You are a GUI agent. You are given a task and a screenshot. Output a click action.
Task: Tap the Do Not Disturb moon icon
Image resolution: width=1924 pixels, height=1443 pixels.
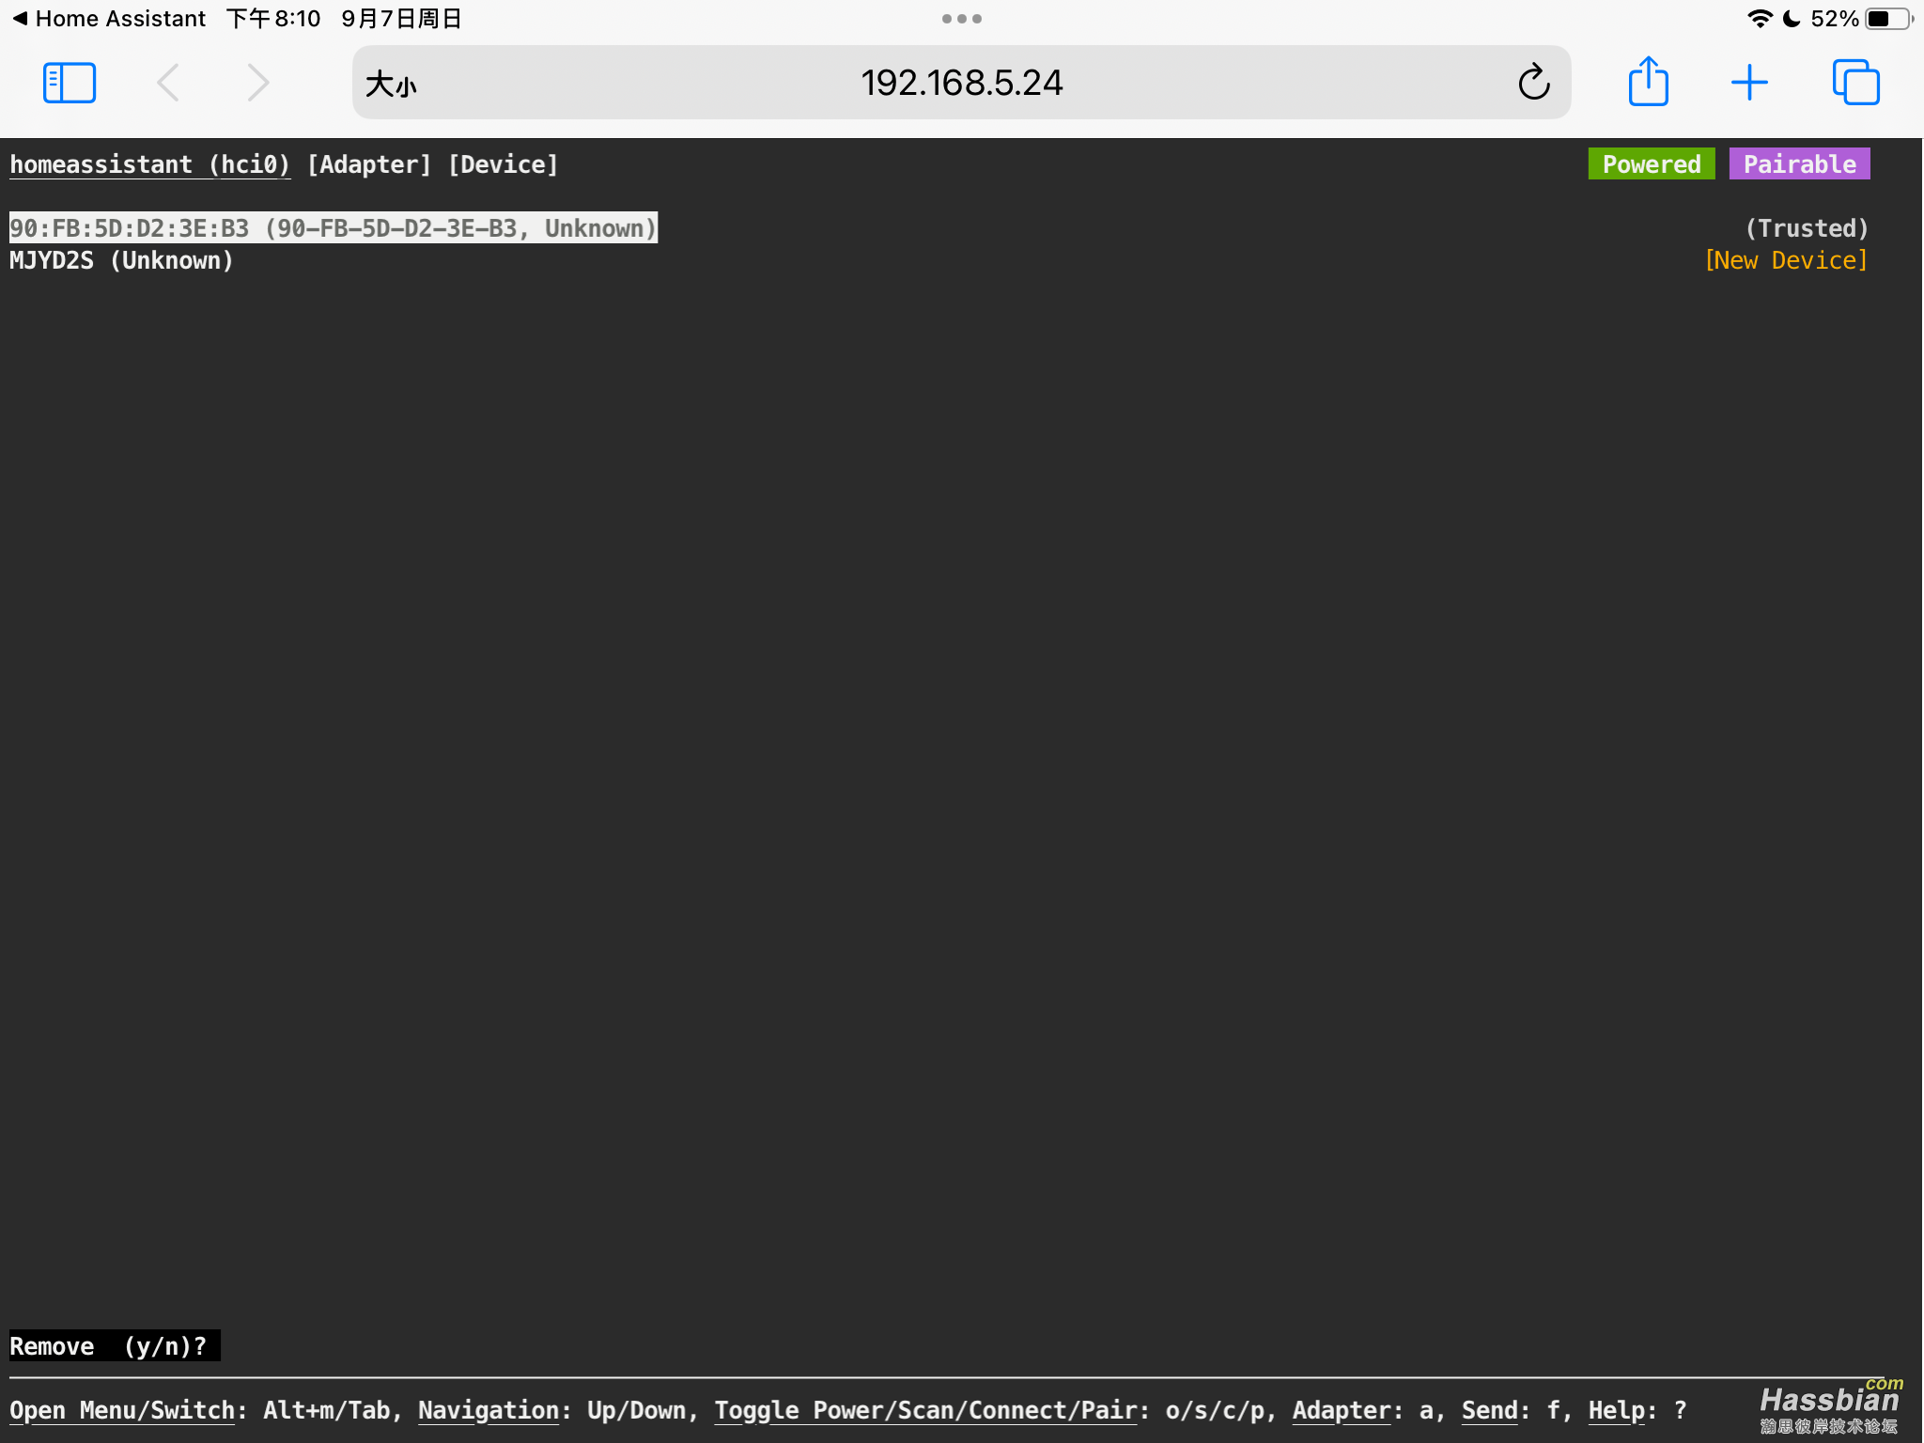point(1792,19)
